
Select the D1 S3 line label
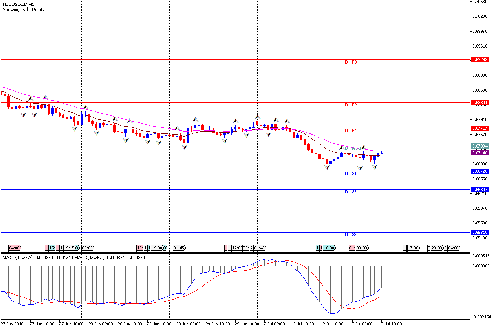(351, 234)
